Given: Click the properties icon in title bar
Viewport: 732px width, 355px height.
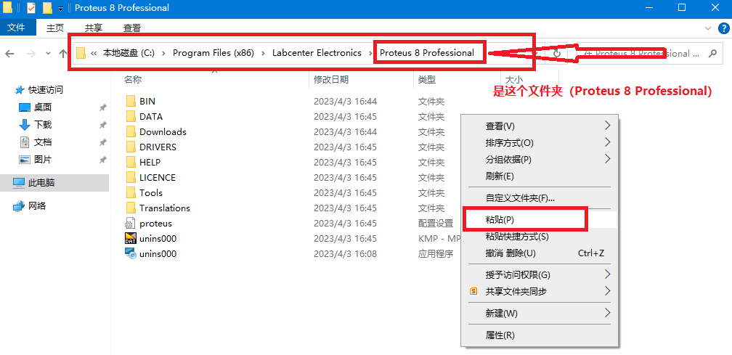Looking at the screenshot, I should [31, 8].
